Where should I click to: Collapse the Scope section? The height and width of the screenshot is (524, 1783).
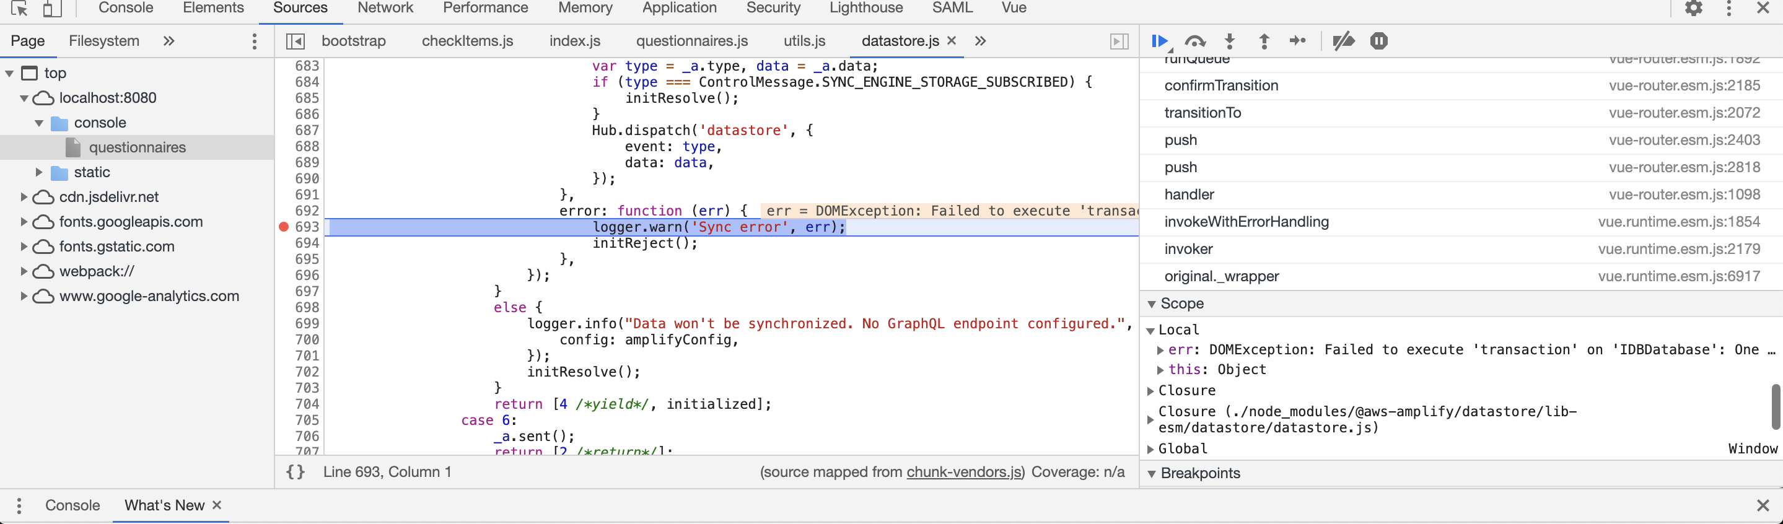click(1152, 304)
